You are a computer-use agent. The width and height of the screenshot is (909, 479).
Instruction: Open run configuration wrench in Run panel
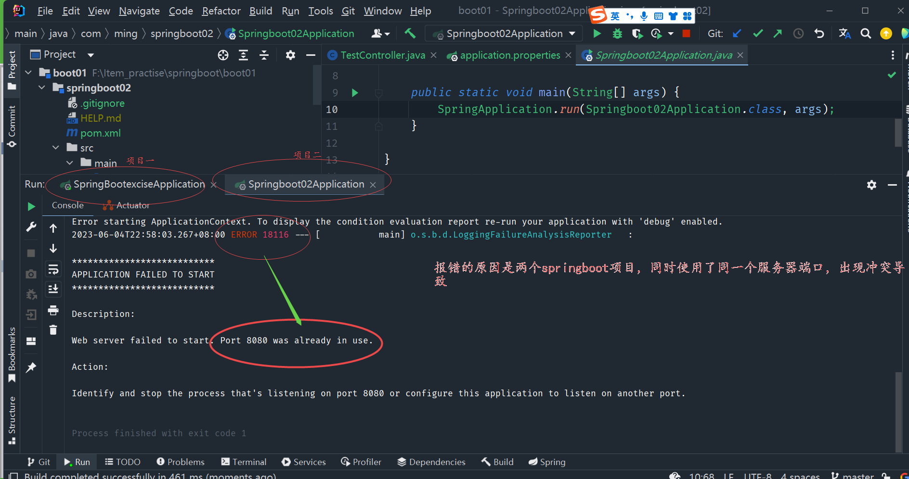tap(31, 227)
